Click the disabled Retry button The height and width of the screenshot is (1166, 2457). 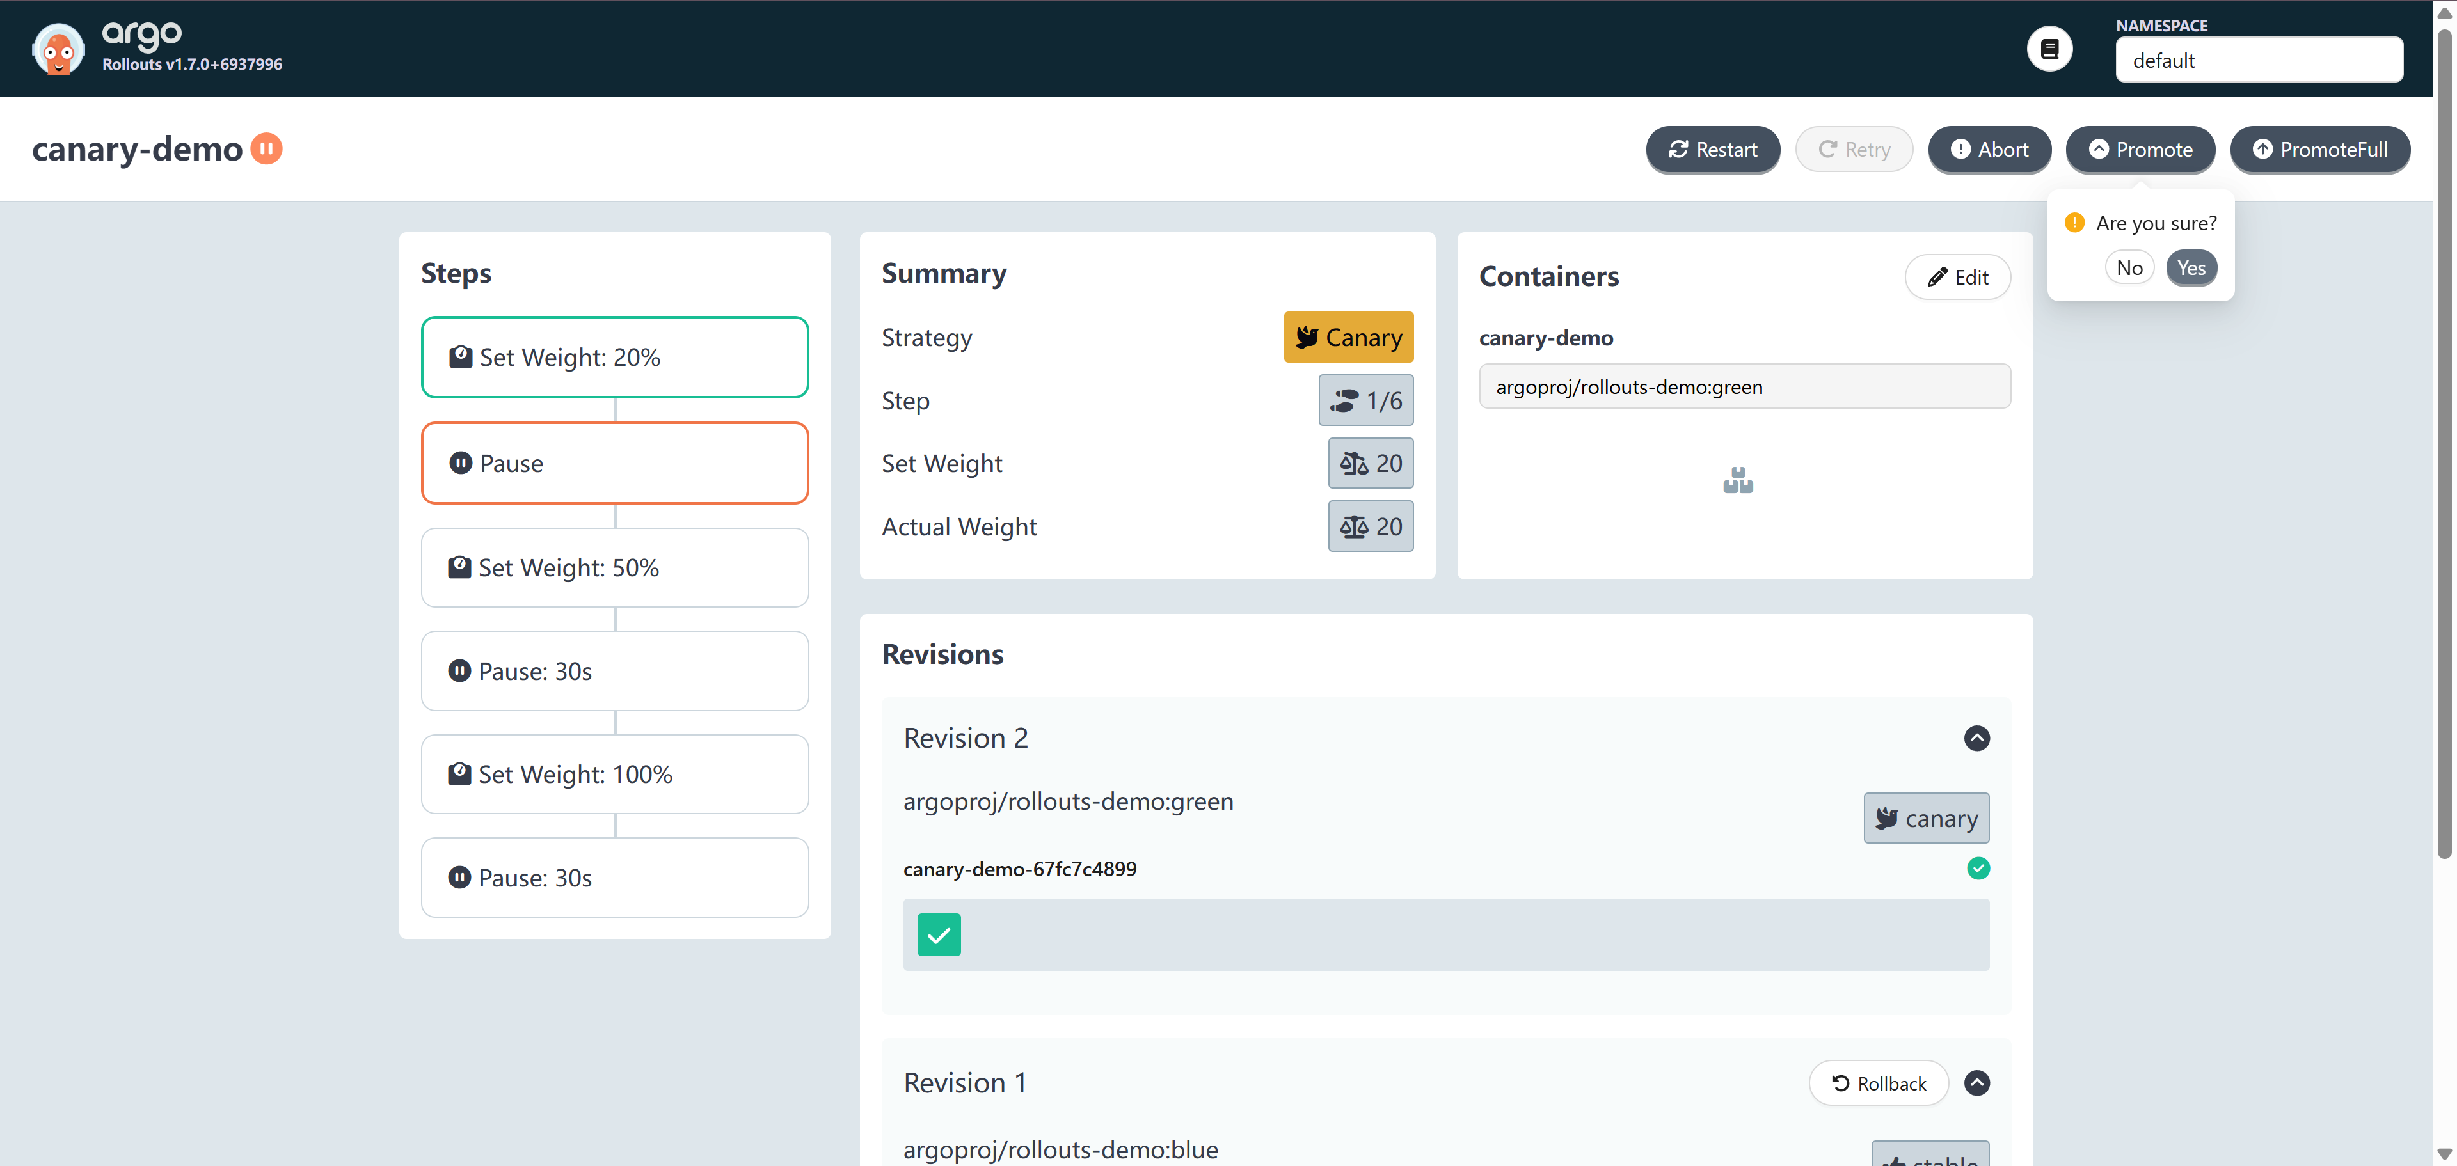pyautogui.click(x=1853, y=150)
